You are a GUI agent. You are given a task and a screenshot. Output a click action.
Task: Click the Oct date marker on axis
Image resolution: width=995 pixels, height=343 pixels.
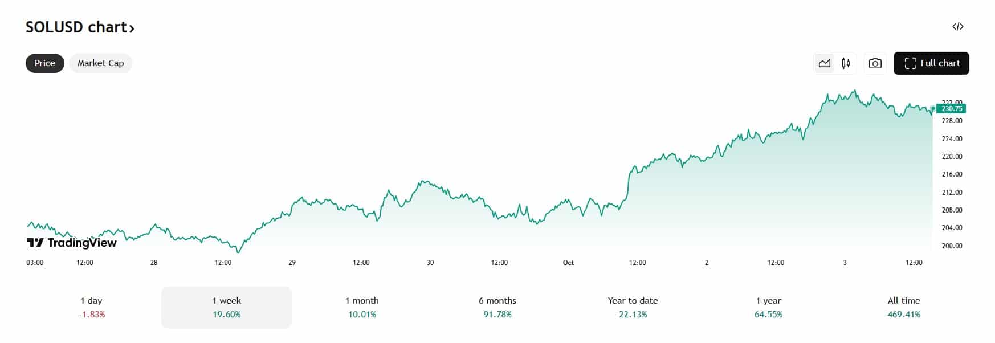[x=568, y=263]
